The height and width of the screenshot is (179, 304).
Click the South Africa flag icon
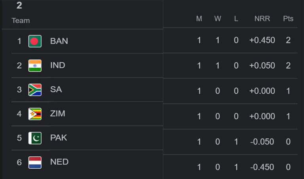click(x=35, y=89)
